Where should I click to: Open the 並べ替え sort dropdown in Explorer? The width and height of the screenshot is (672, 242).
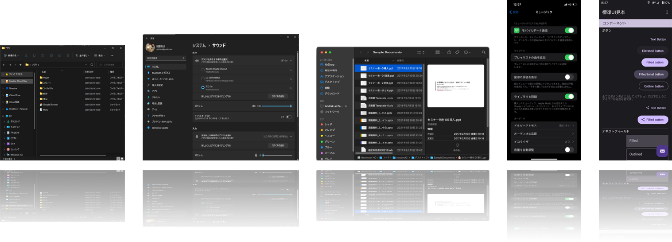tap(82, 55)
